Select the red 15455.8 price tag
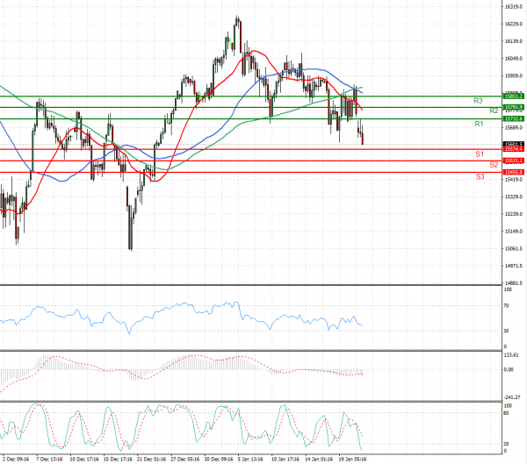 pyautogui.click(x=513, y=172)
